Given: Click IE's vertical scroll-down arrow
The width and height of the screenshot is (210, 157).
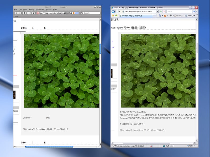Looking at the screenshot, I should (x=197, y=141).
